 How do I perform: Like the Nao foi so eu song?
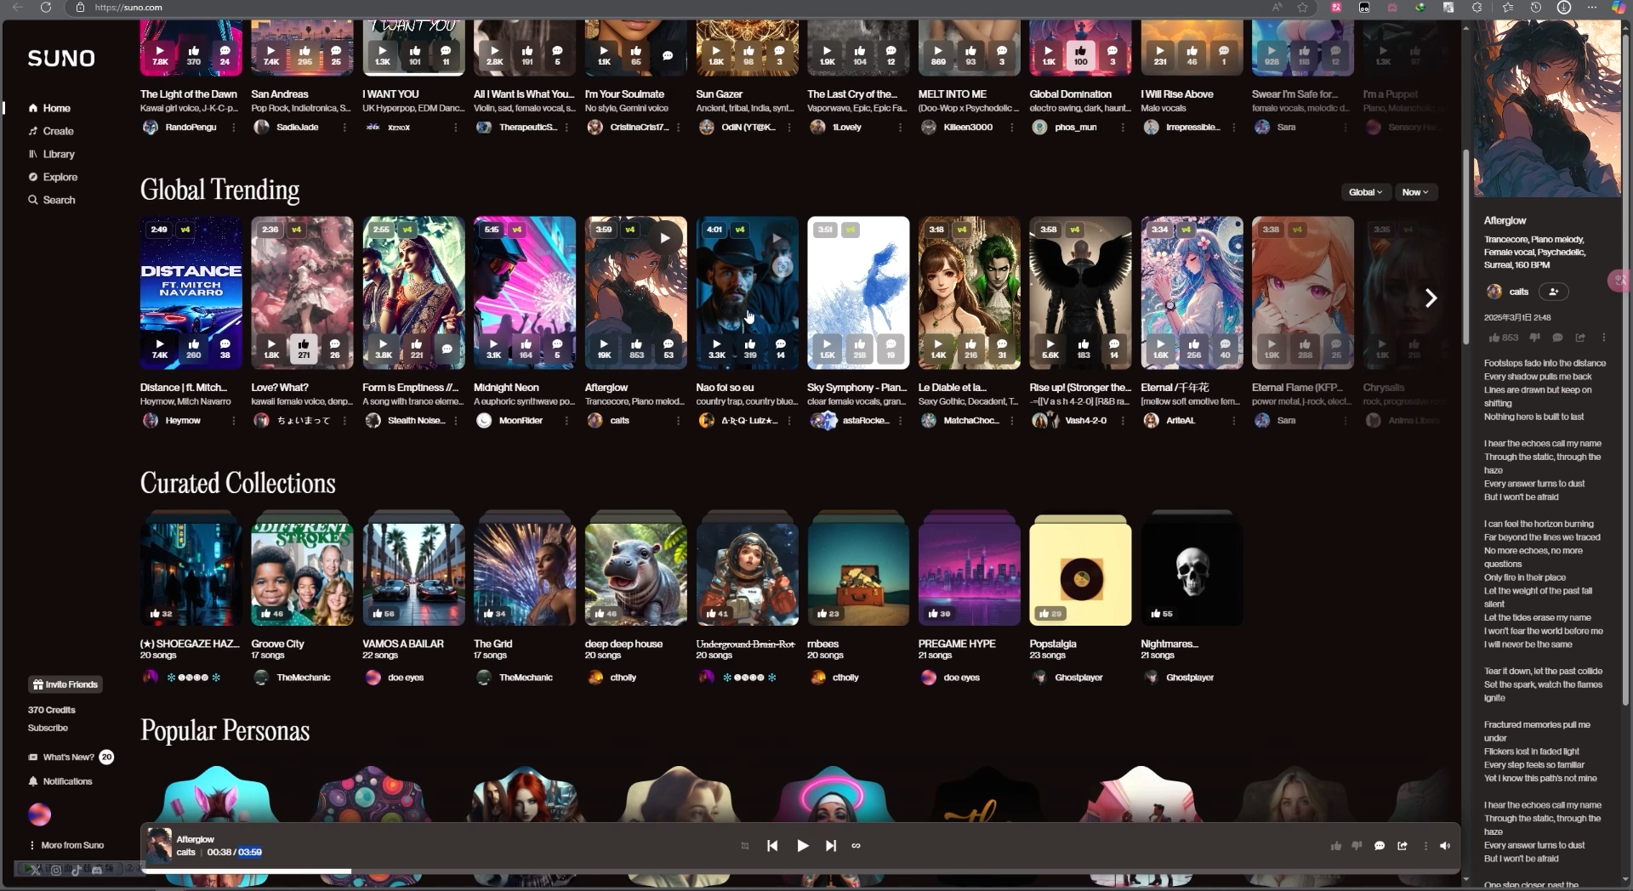pyautogui.click(x=749, y=348)
